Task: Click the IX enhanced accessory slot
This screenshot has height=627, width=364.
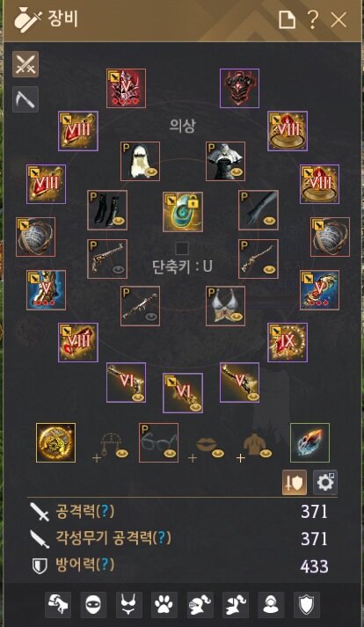Action: pyautogui.click(x=288, y=342)
